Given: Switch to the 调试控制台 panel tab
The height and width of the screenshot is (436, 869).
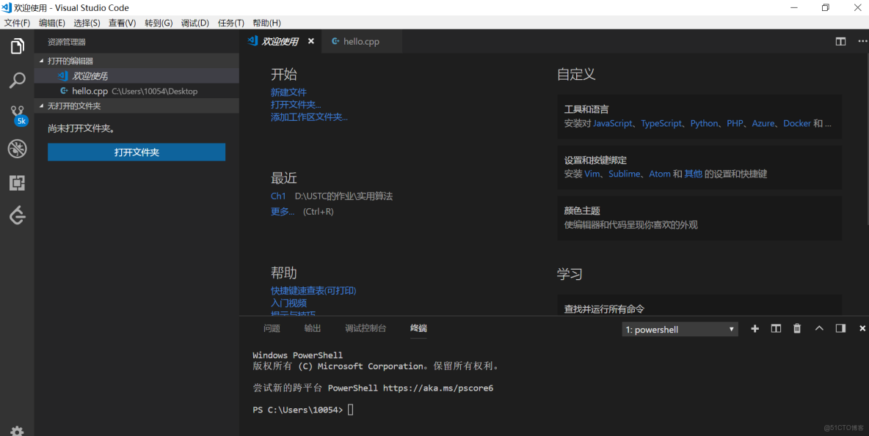Looking at the screenshot, I should coord(366,328).
